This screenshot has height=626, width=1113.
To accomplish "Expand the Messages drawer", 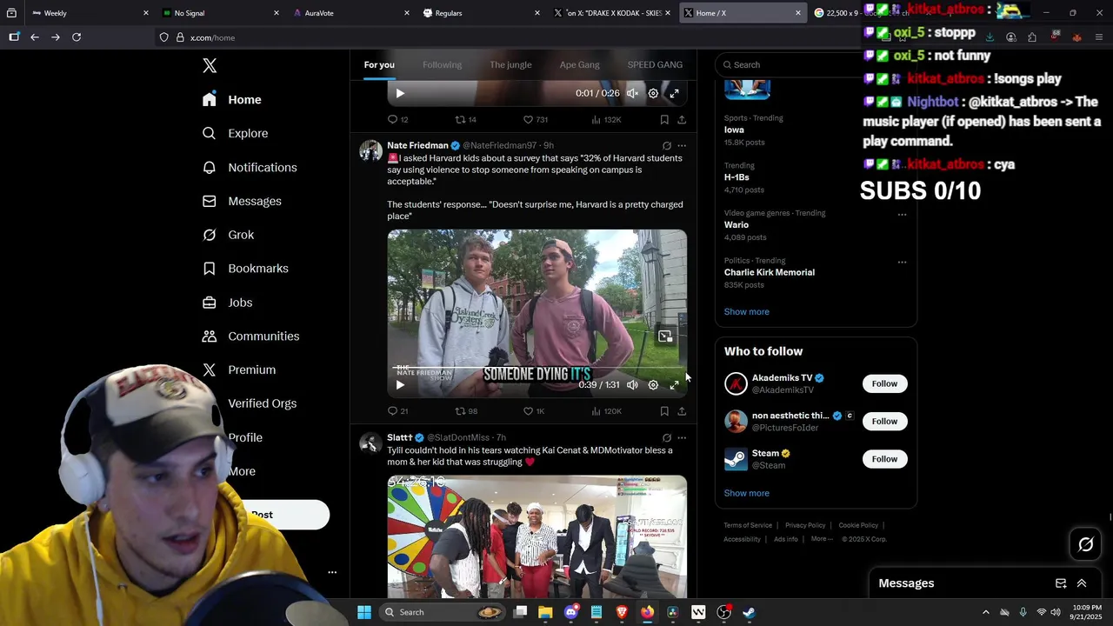I will click(1082, 583).
